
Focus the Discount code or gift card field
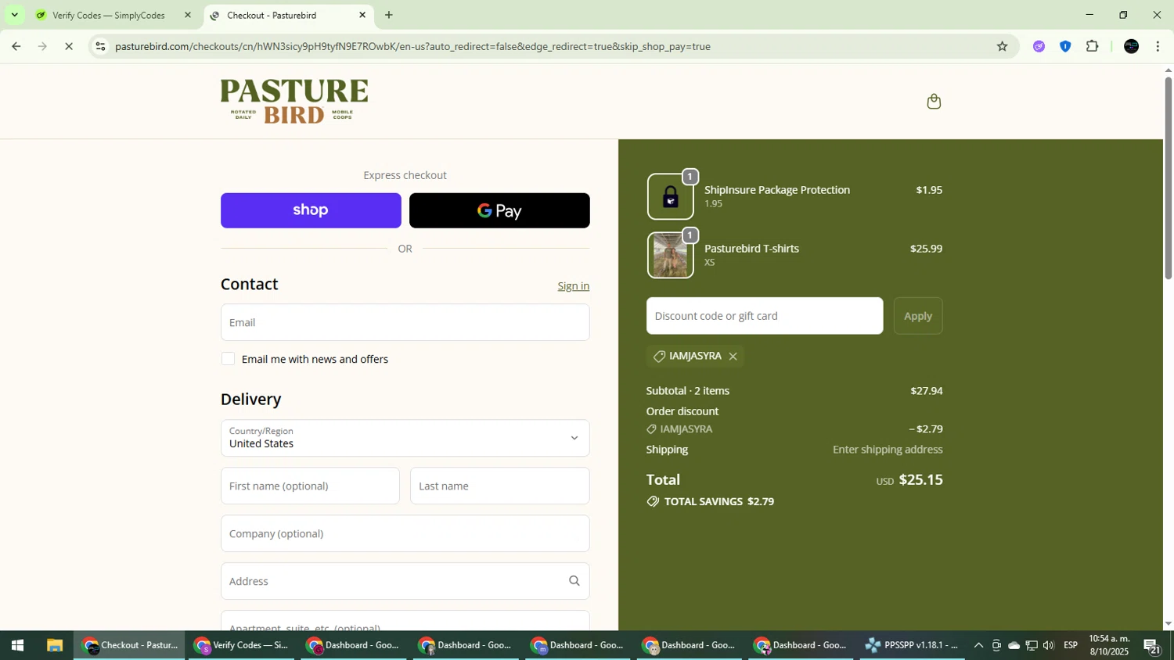[x=765, y=316]
